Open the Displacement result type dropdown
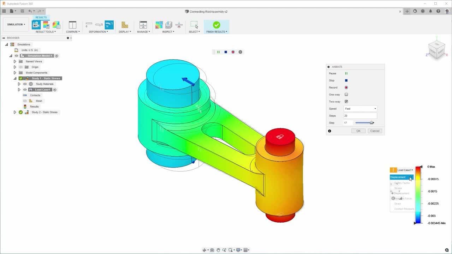 pos(402,177)
